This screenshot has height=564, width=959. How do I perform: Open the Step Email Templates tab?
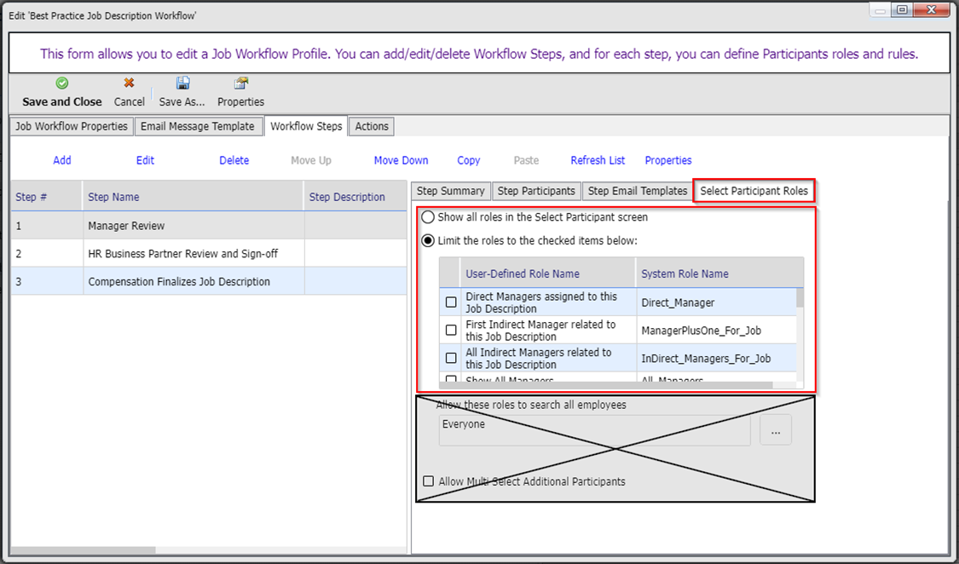tap(637, 191)
